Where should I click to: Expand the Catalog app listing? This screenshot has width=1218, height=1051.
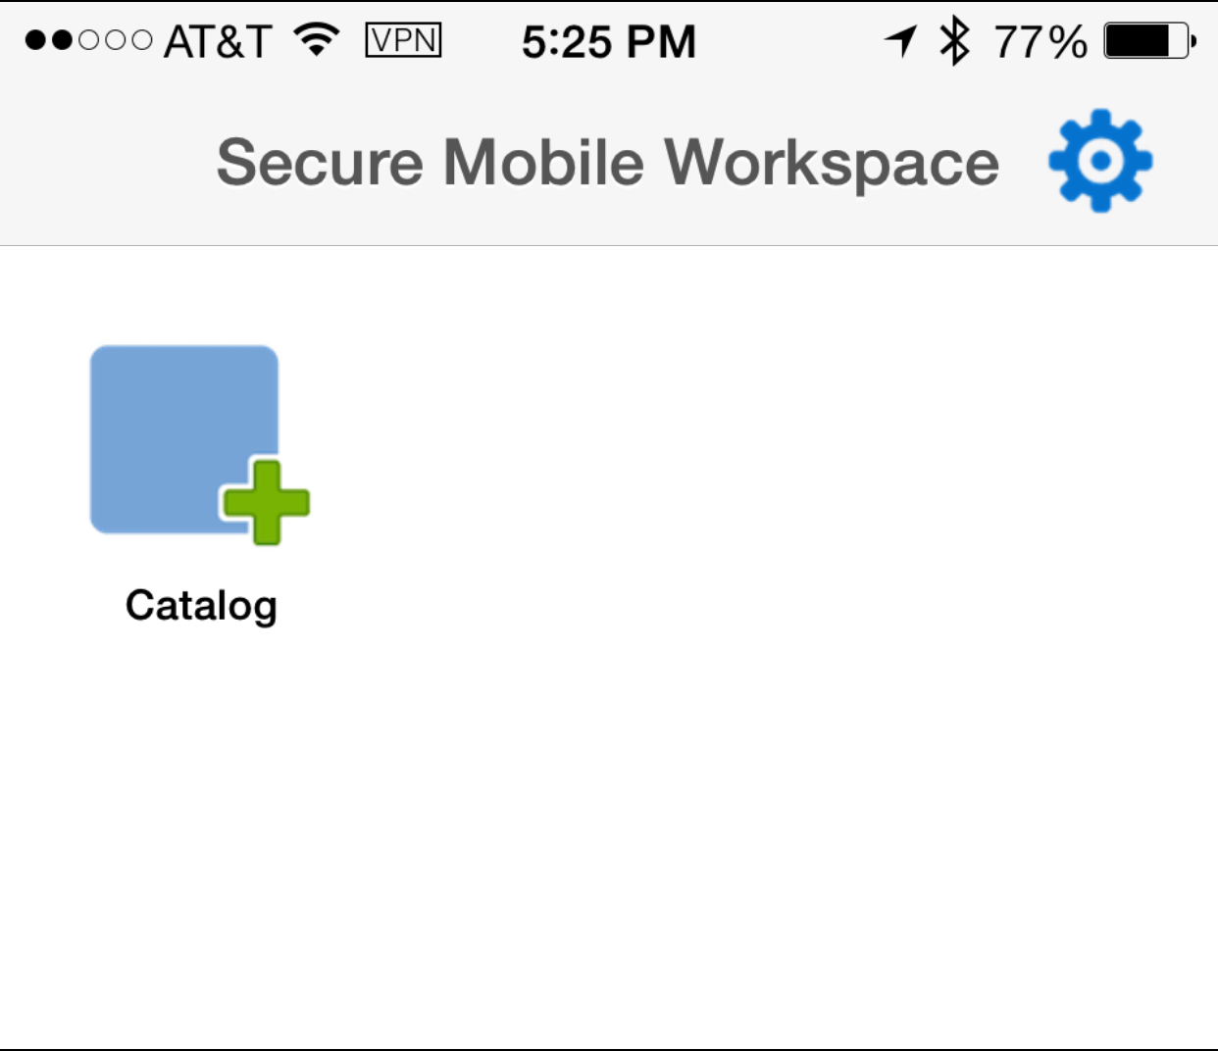point(184,437)
